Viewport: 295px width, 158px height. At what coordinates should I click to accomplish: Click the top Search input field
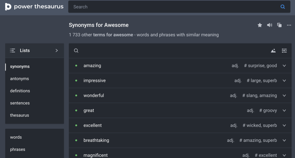174,7
